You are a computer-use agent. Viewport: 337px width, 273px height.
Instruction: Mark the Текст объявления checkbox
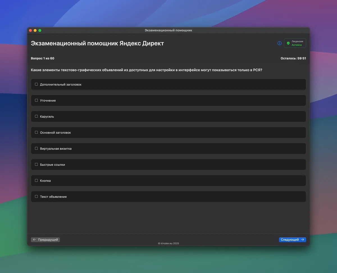(x=36, y=196)
